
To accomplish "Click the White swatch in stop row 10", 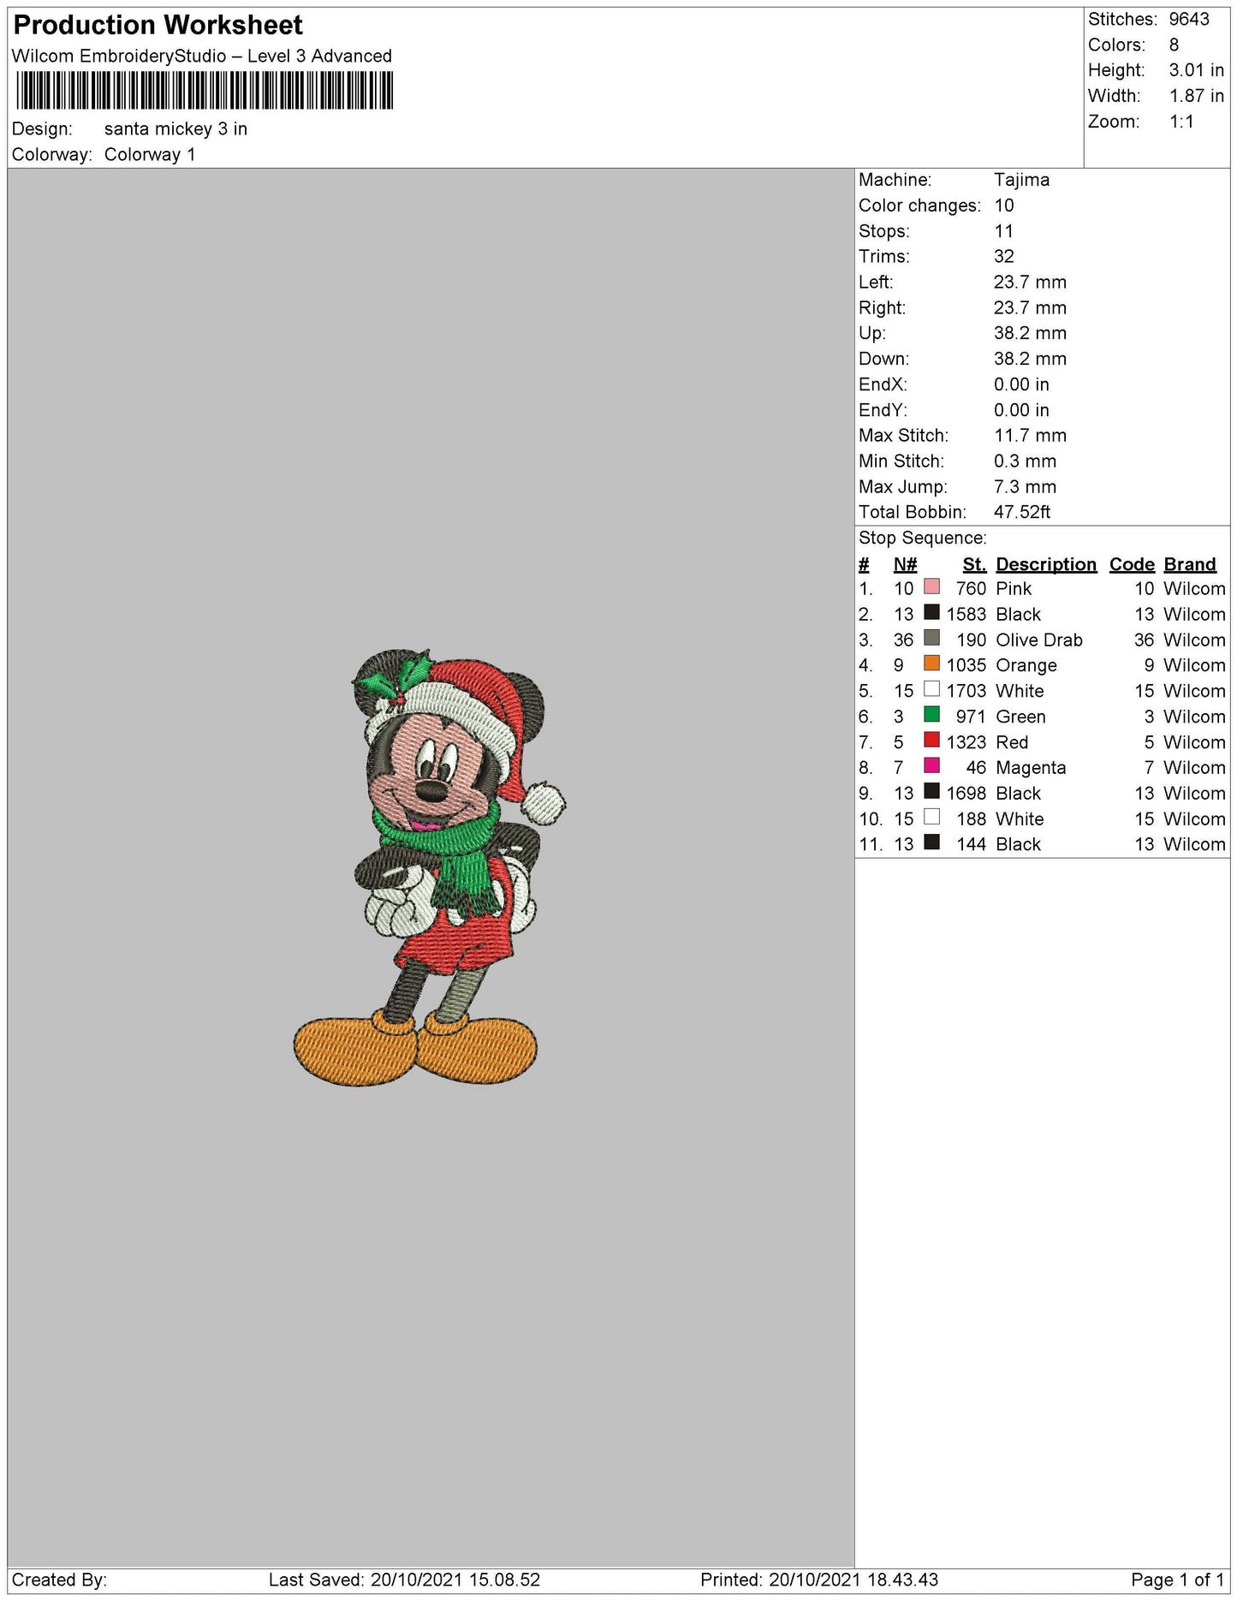I will pyautogui.click(x=931, y=817).
